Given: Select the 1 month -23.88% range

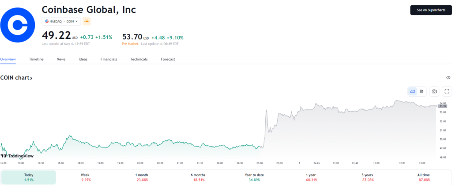Looking at the screenshot, I should [x=142, y=177].
